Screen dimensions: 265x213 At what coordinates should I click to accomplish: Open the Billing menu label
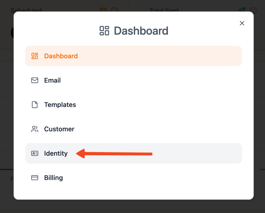point(54,178)
